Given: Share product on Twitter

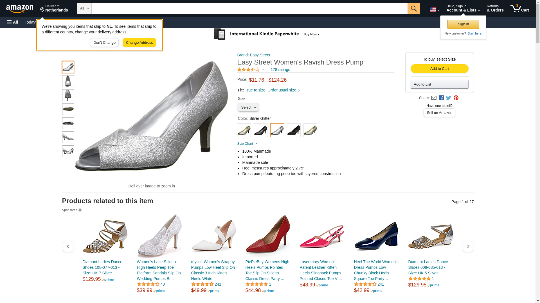Looking at the screenshot, I should pos(449,98).
